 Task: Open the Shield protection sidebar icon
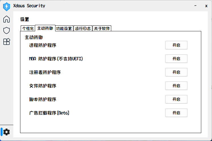pyautogui.click(x=6, y=30)
